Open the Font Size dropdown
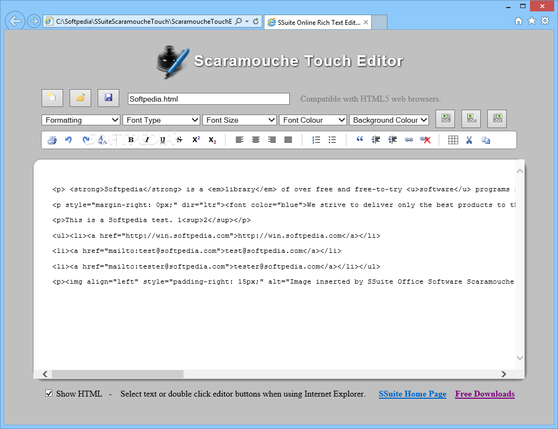 (240, 120)
